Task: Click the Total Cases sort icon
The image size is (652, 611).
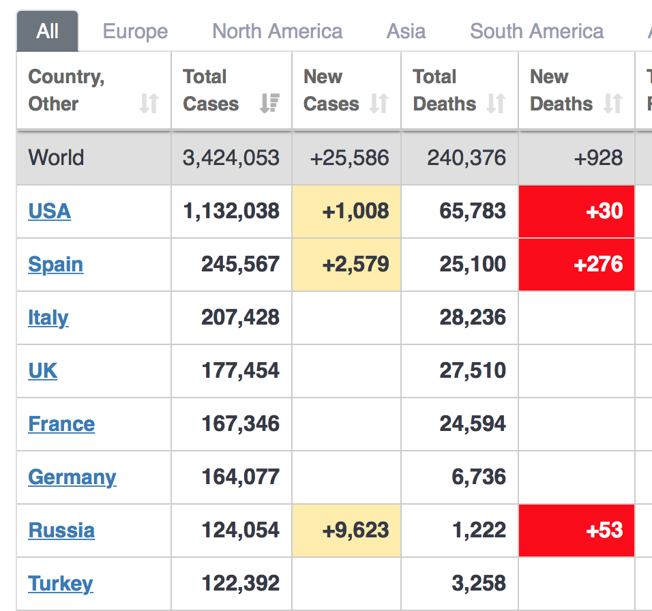Action: coord(269,104)
